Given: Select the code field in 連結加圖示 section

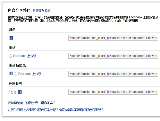Looking at the screenshot, I should pyautogui.click(x=113, y=74).
